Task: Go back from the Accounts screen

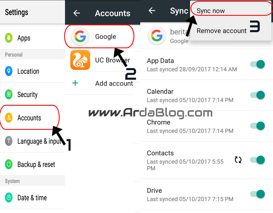Action: tap(77, 13)
